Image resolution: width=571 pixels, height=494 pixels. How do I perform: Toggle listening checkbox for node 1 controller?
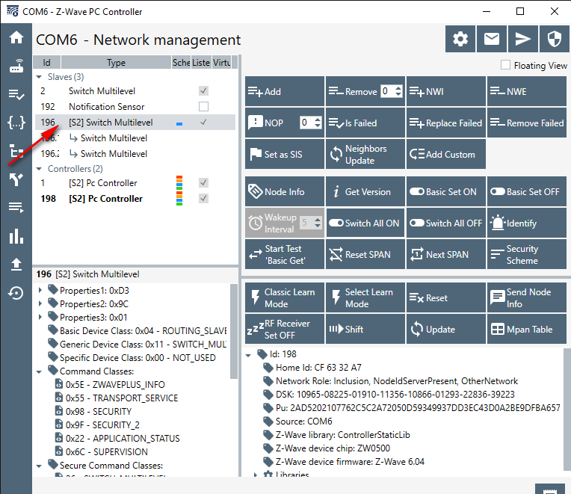tap(203, 182)
